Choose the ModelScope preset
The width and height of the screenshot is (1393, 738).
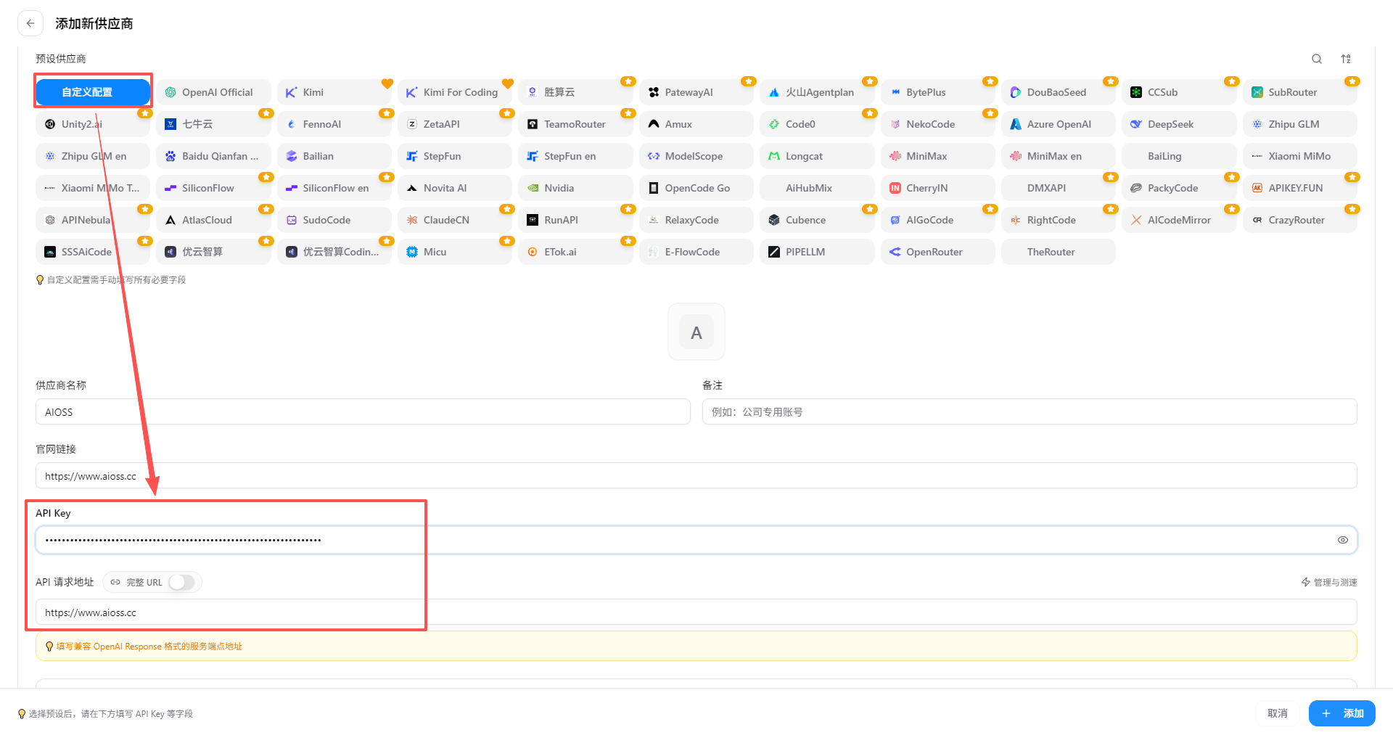696,156
